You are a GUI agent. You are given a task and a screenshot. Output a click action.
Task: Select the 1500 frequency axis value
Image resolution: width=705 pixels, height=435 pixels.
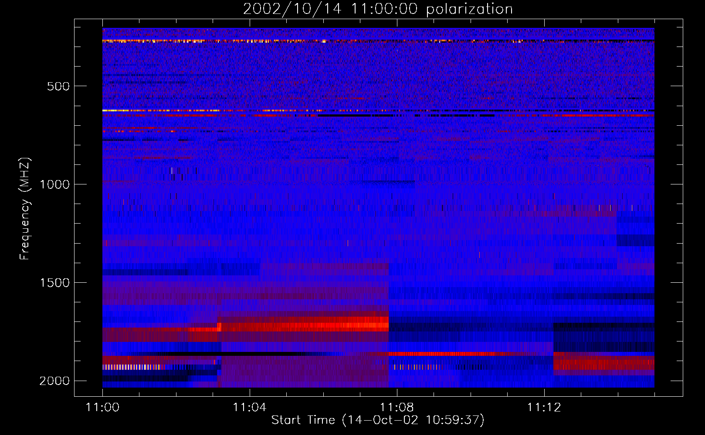click(54, 283)
